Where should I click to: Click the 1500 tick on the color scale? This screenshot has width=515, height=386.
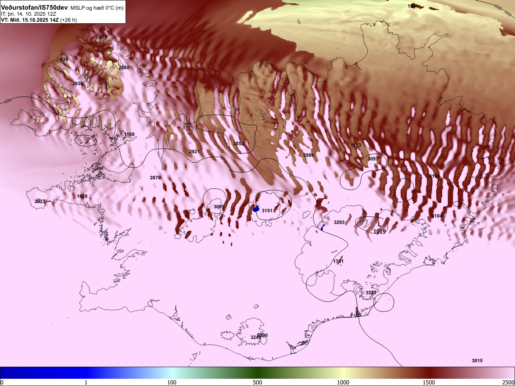(429, 382)
